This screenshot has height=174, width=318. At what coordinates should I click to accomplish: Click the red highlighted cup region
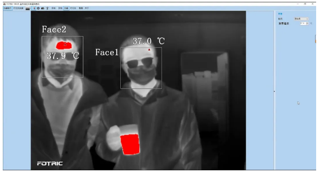[130, 144]
